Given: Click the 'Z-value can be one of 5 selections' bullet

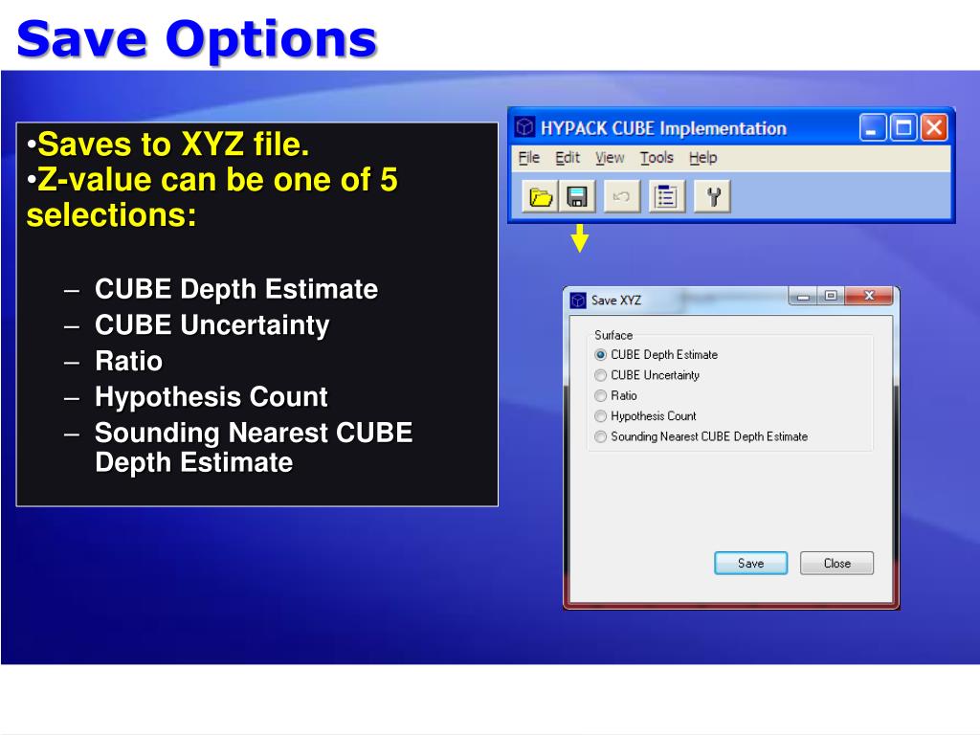Looking at the screenshot, I should (212, 197).
